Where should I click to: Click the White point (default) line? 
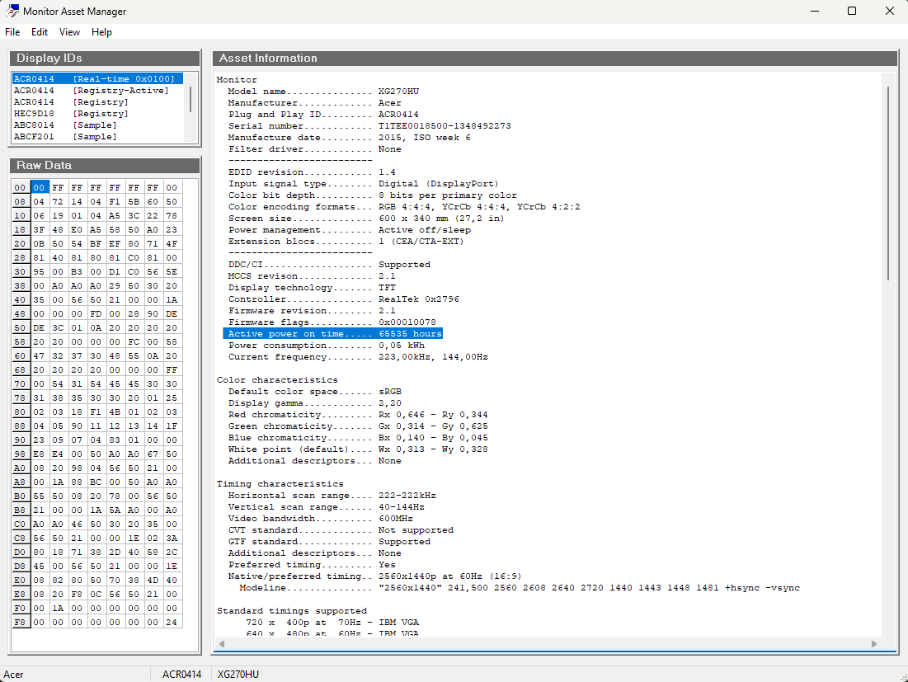(x=358, y=449)
